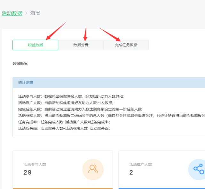The image size is (205, 189).
Task: Select the 活动推广人数 card label
Action: coord(141,164)
